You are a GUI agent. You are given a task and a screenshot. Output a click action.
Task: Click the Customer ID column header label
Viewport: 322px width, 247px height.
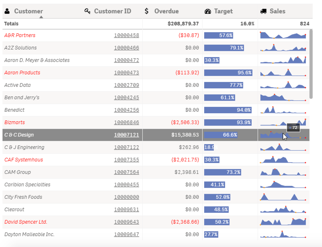113,11
